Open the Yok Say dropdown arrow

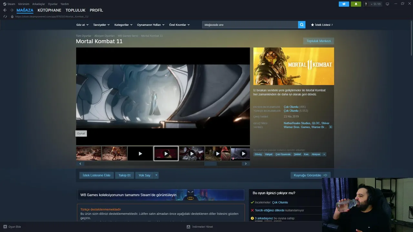click(x=156, y=175)
